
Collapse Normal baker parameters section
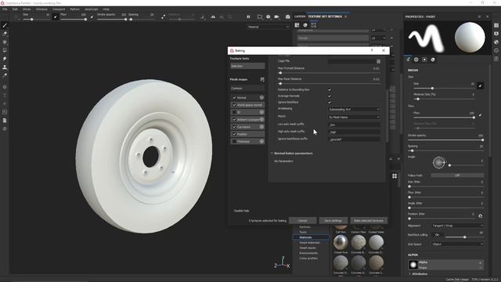click(x=272, y=154)
